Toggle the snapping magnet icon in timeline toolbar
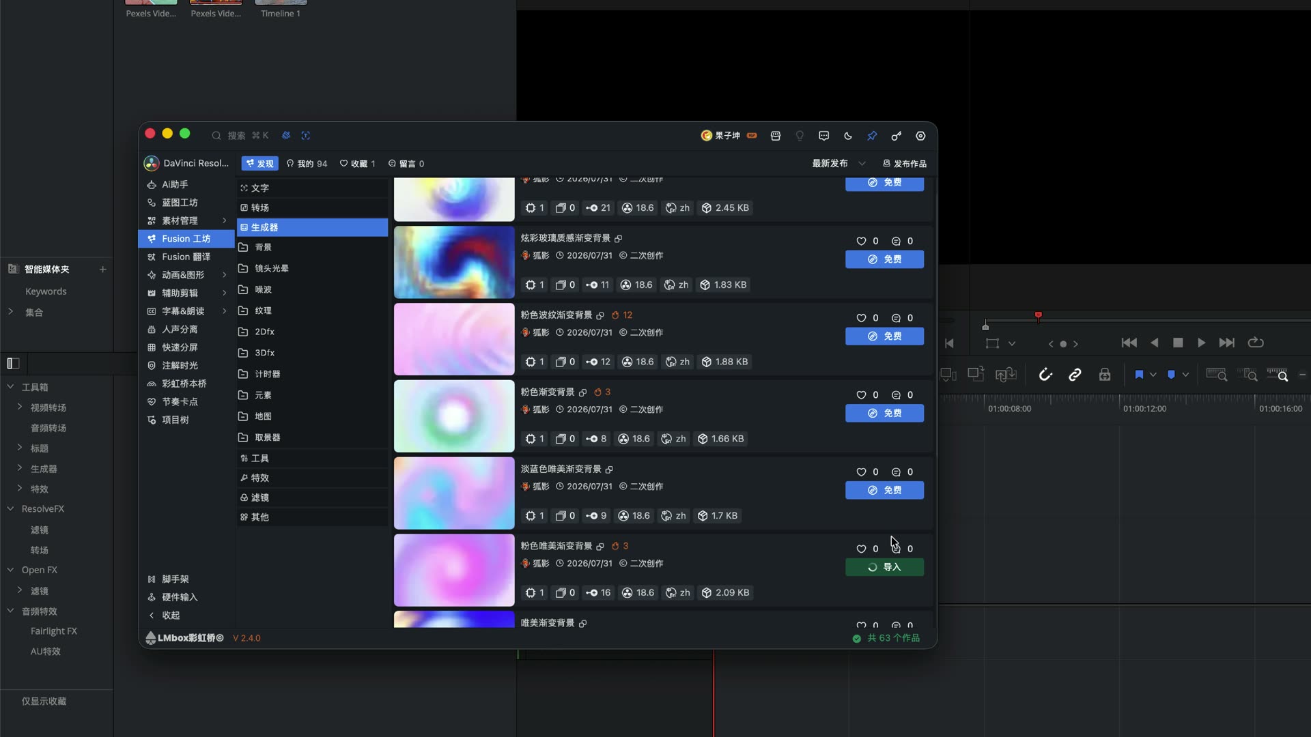 (x=1045, y=375)
